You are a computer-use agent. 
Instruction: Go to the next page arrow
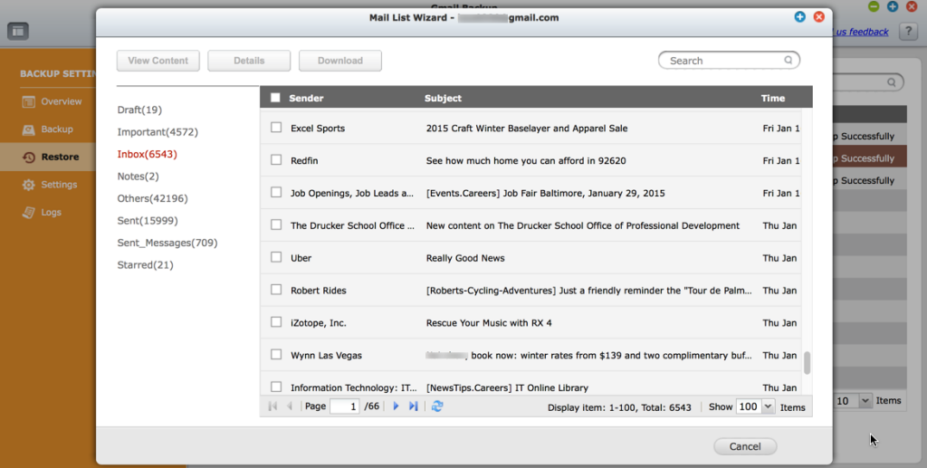(397, 406)
